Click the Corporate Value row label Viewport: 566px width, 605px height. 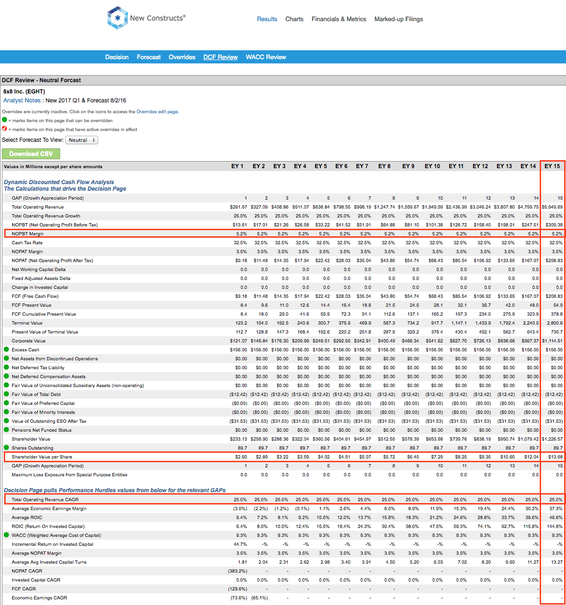(x=29, y=341)
